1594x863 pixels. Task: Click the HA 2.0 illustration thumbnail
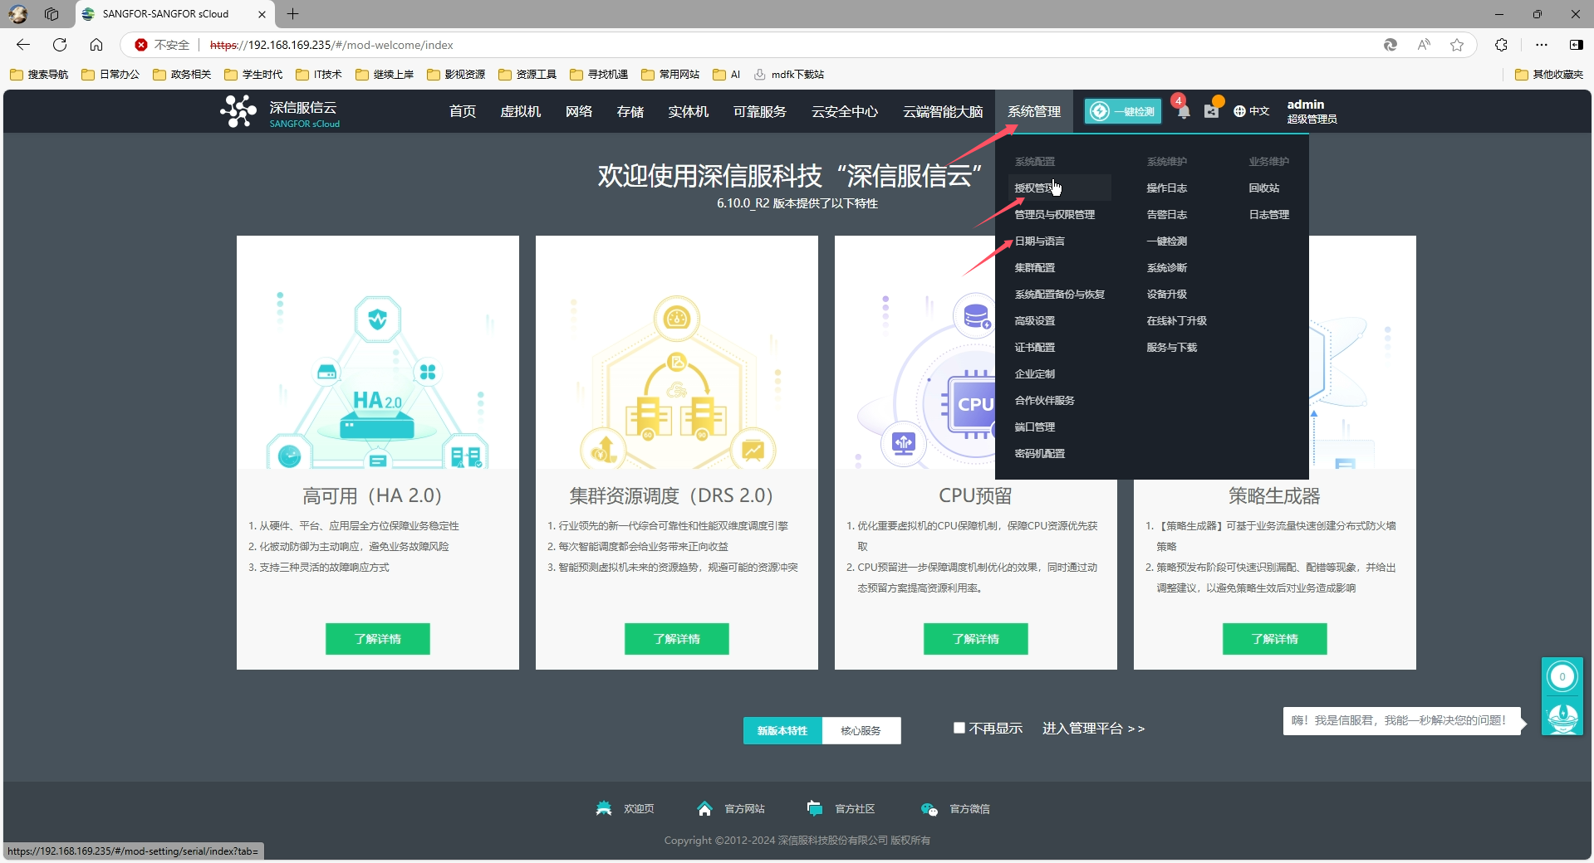[378, 353]
